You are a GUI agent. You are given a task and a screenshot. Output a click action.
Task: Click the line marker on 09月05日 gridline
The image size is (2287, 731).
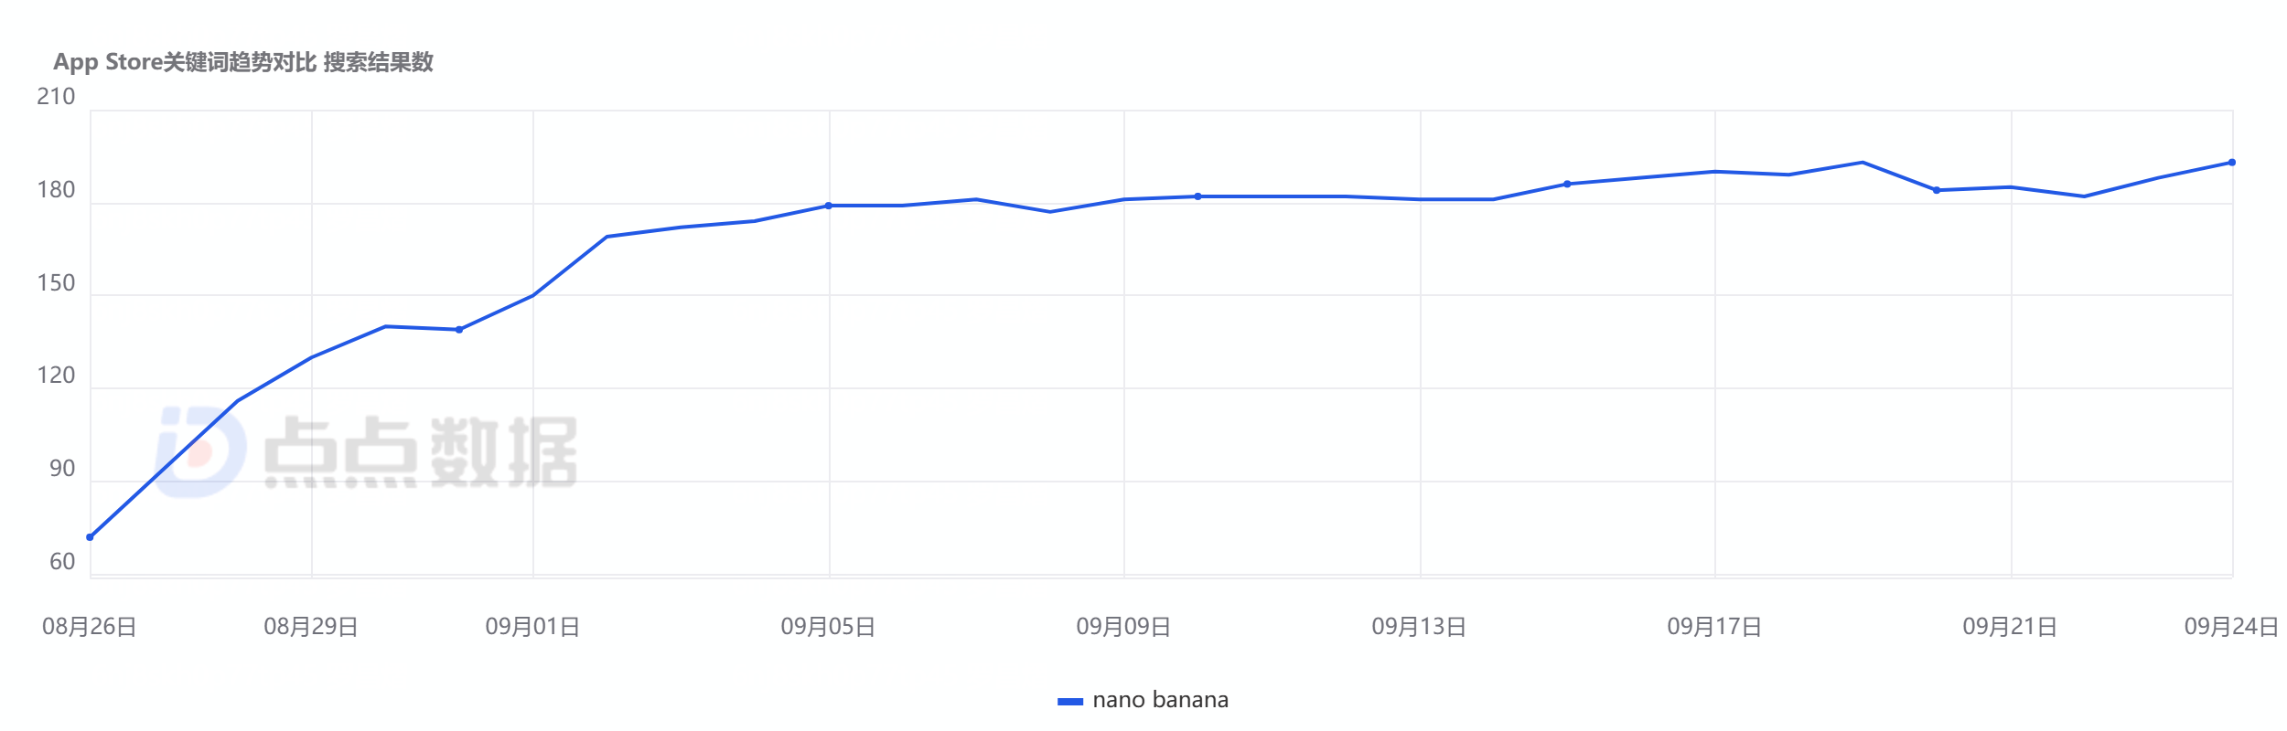point(829,206)
